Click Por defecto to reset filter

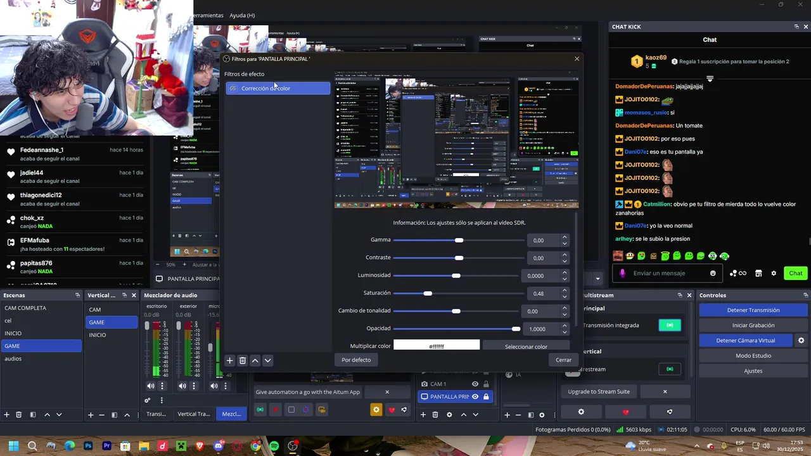click(356, 360)
